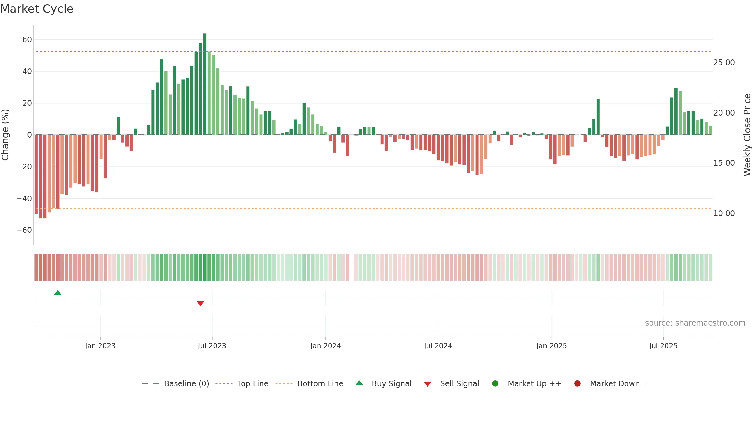The width and height of the screenshot is (756, 425).
Task: Click the Change (%) y-axis title
Action: click(5, 135)
